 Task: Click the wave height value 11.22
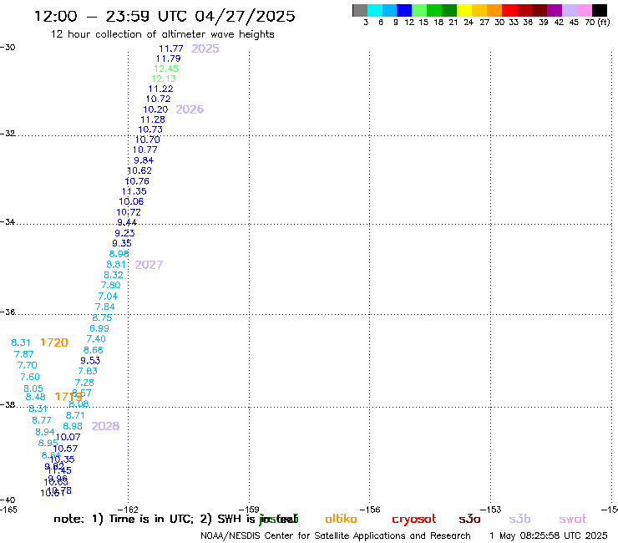[x=161, y=89]
